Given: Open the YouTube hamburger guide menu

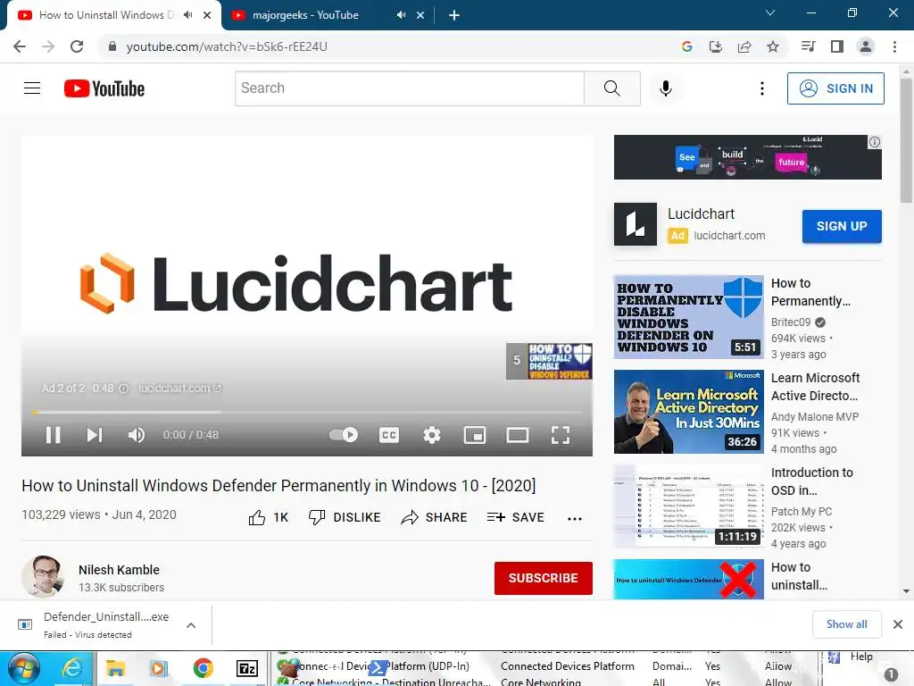Looking at the screenshot, I should (x=32, y=88).
